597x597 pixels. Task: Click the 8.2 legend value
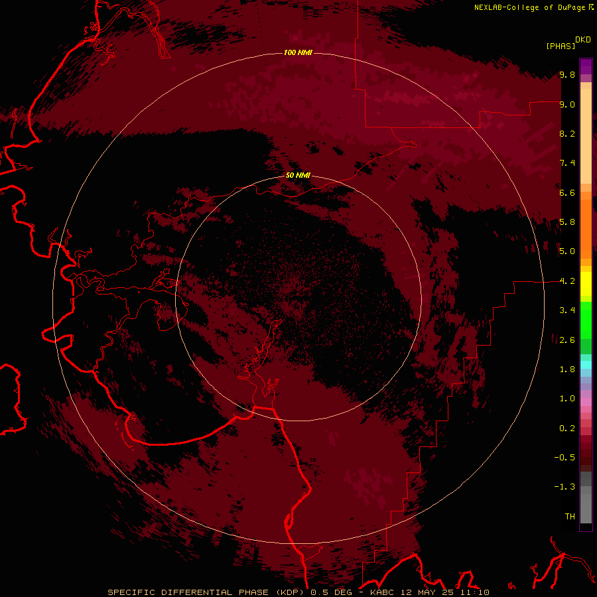567,133
